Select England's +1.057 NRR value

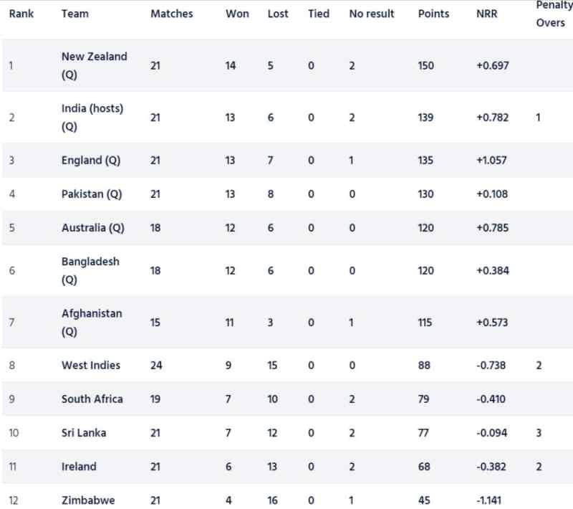pyautogui.click(x=491, y=161)
